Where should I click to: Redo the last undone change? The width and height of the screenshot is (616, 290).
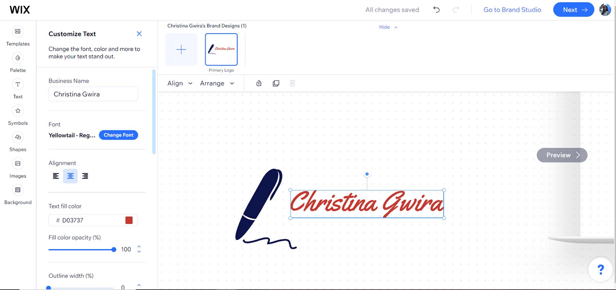coord(455,10)
